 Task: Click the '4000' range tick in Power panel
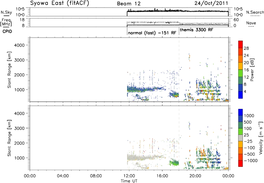pos(19,45)
